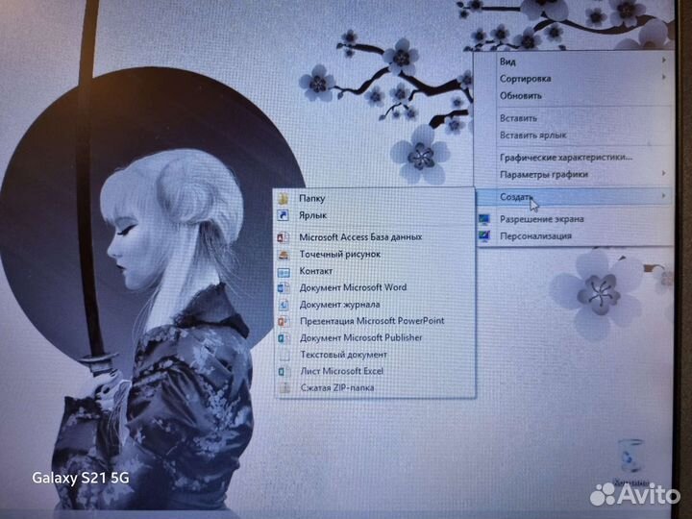Viewport: 692px width, 519px height.
Task: Create a new Контакт
Action: pyautogui.click(x=374, y=271)
